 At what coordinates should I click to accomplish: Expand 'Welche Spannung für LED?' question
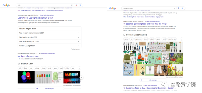(49, 42)
